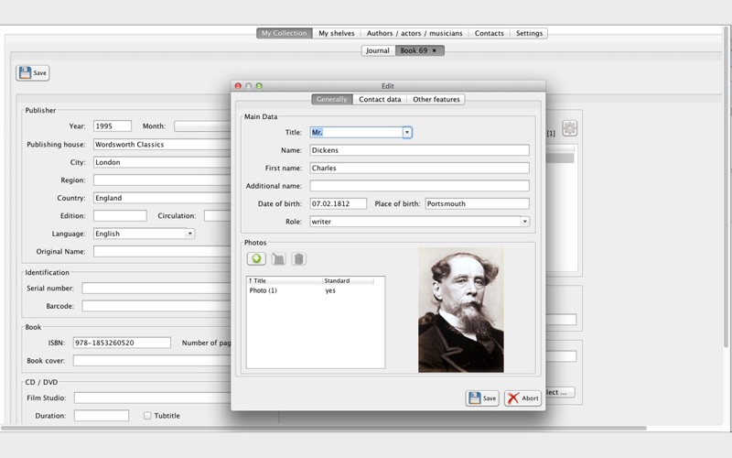Click the ISBN field 978-1853260520
The width and height of the screenshot is (732, 458).
[x=122, y=343]
